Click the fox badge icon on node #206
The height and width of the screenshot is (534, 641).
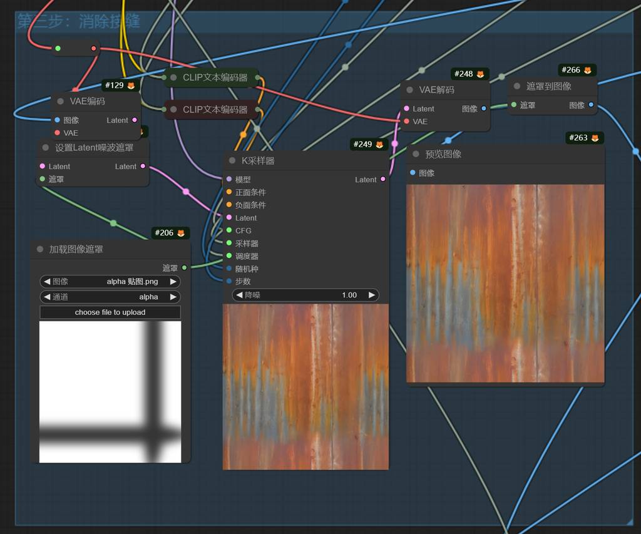click(x=181, y=233)
